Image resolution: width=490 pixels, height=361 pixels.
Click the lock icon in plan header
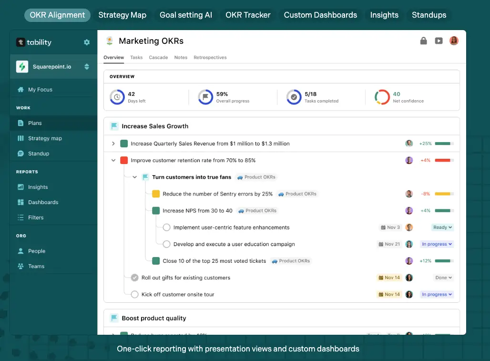(x=423, y=41)
